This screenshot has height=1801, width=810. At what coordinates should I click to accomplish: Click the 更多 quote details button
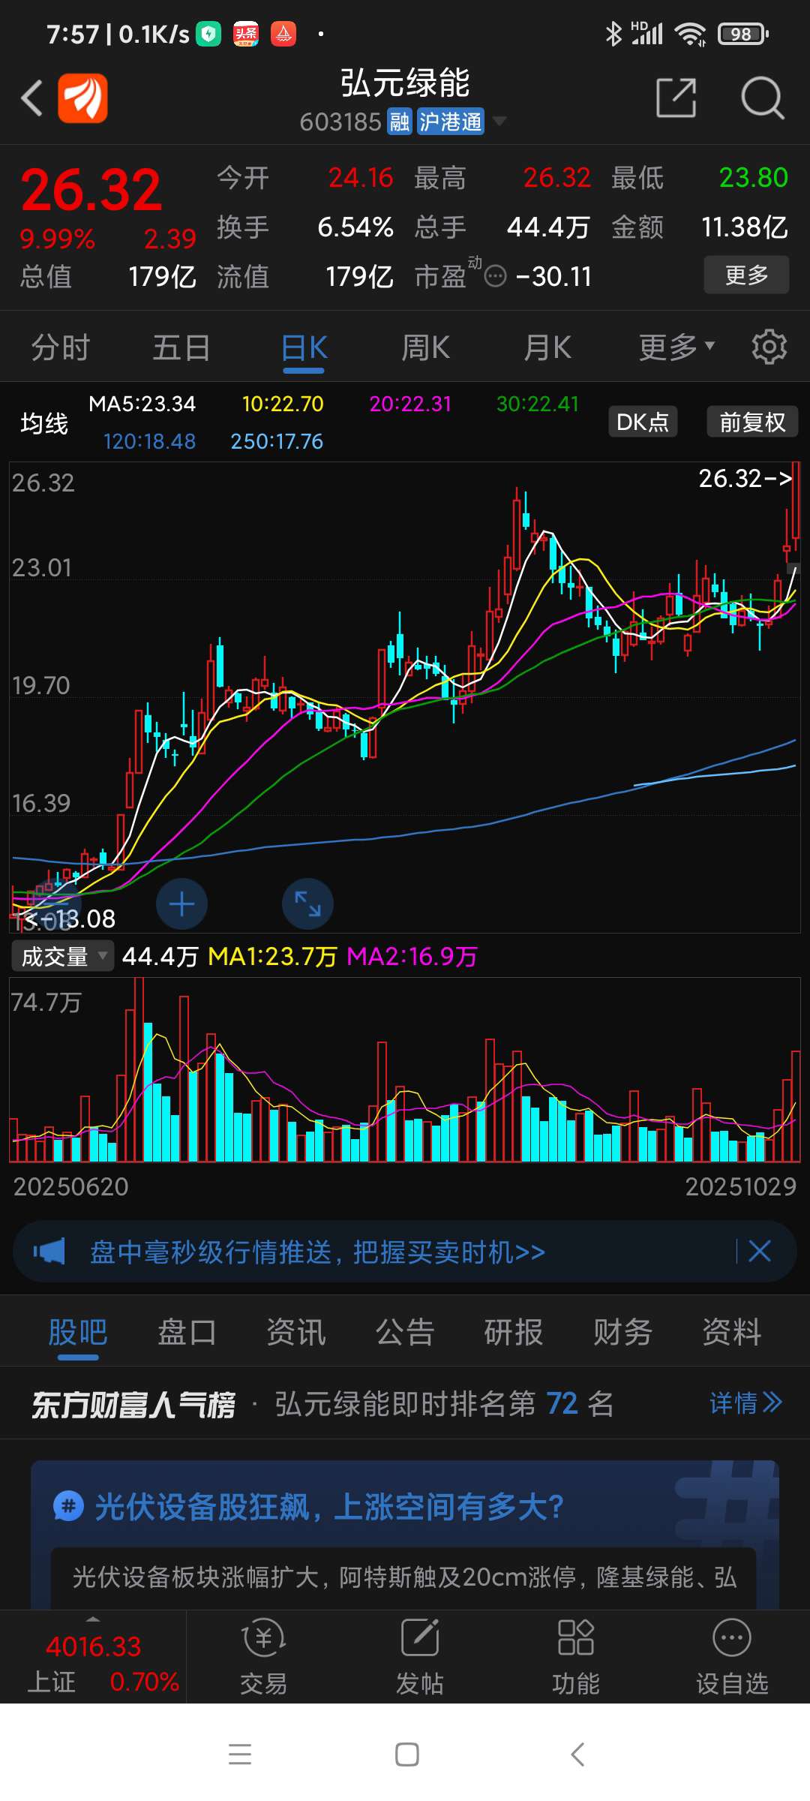746,275
